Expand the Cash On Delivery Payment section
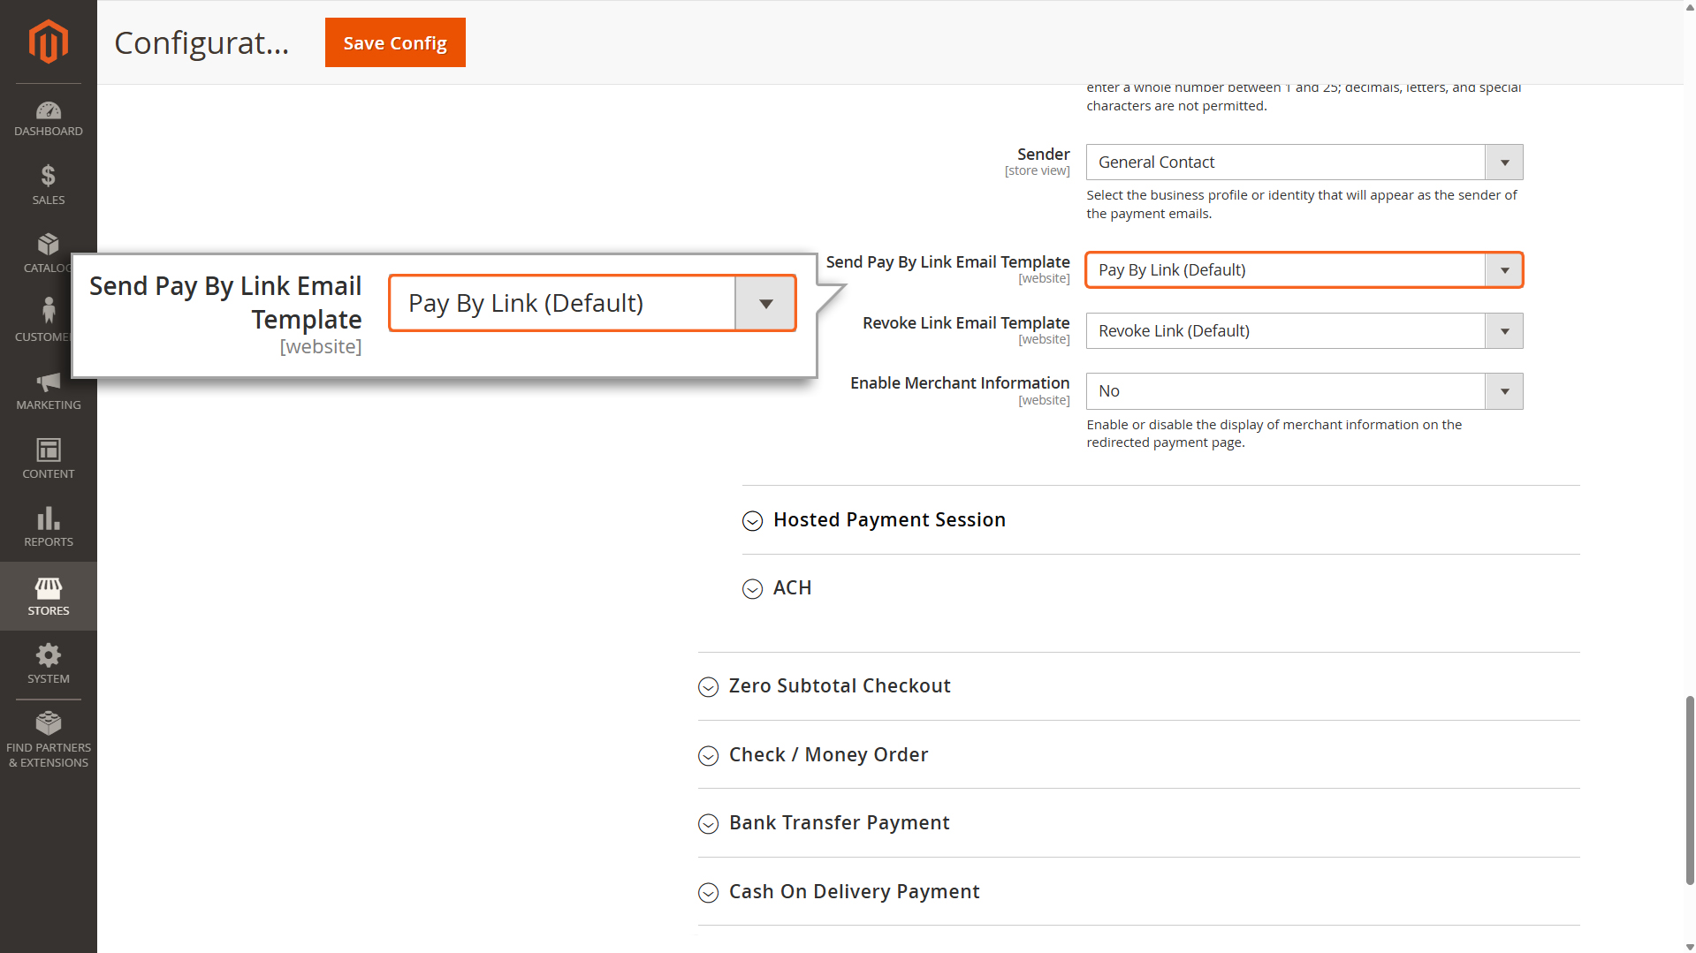 click(853, 892)
